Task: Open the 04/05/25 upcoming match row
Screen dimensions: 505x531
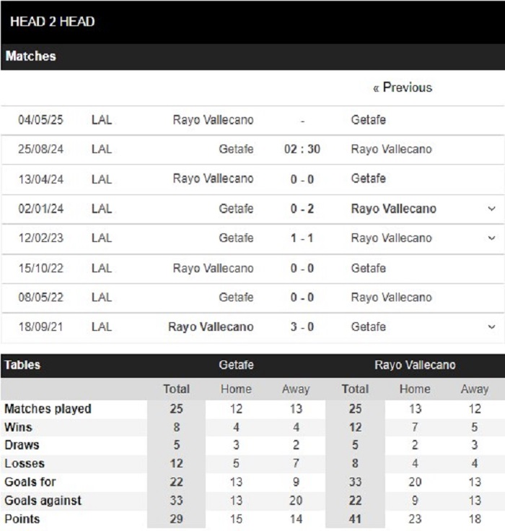Action: [252, 120]
